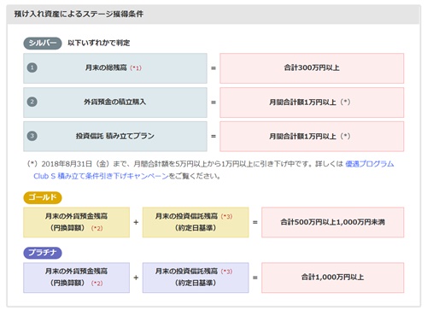The height and width of the screenshot is (310, 427).
Task: Select the 以下いずれかで判定 text
Action: click(x=98, y=43)
